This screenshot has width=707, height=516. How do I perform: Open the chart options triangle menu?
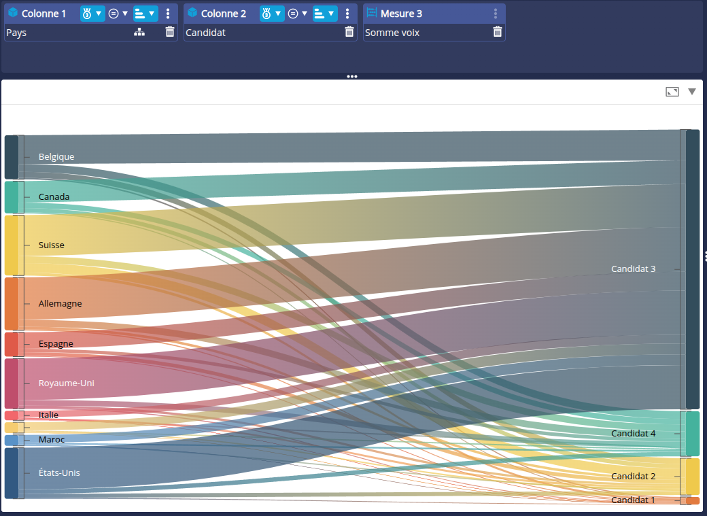[x=692, y=92]
